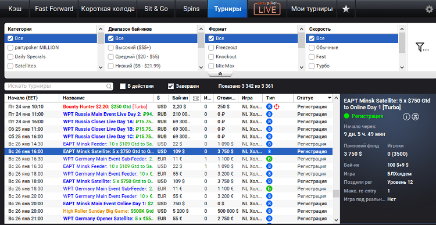Click the ticket icon column header
436x225 pixels.
196,98
